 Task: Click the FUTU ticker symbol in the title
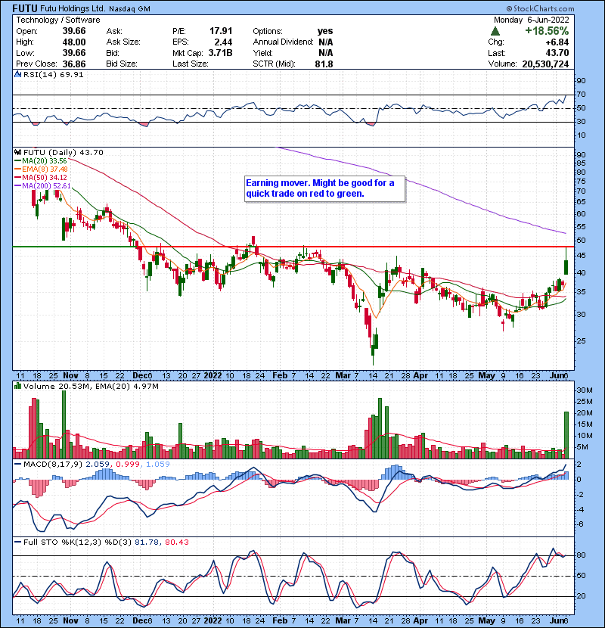pos(25,8)
